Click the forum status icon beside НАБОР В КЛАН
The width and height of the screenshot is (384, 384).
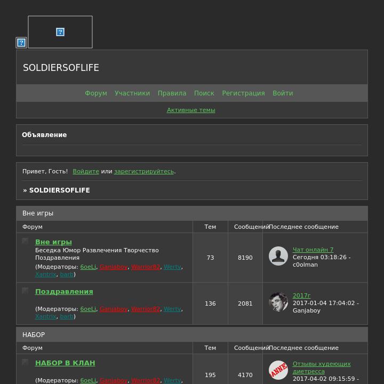coord(25,362)
